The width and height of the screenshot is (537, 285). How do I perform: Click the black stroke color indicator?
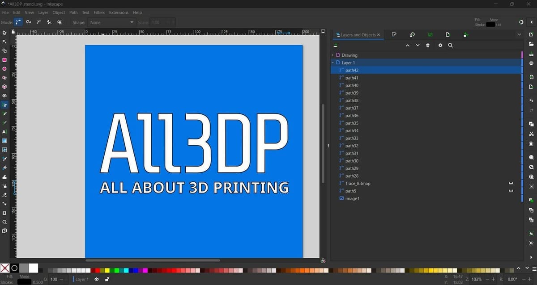(x=24, y=282)
